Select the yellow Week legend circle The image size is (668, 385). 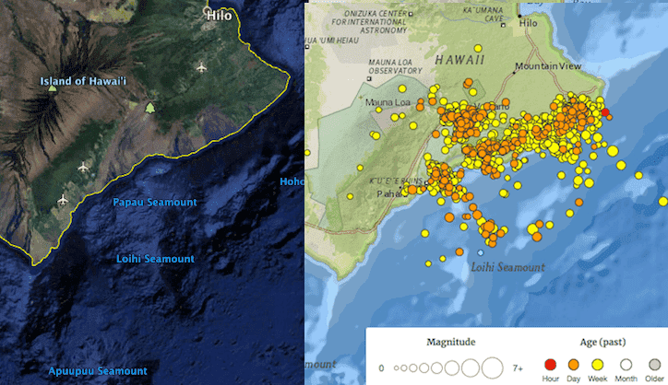(x=597, y=365)
